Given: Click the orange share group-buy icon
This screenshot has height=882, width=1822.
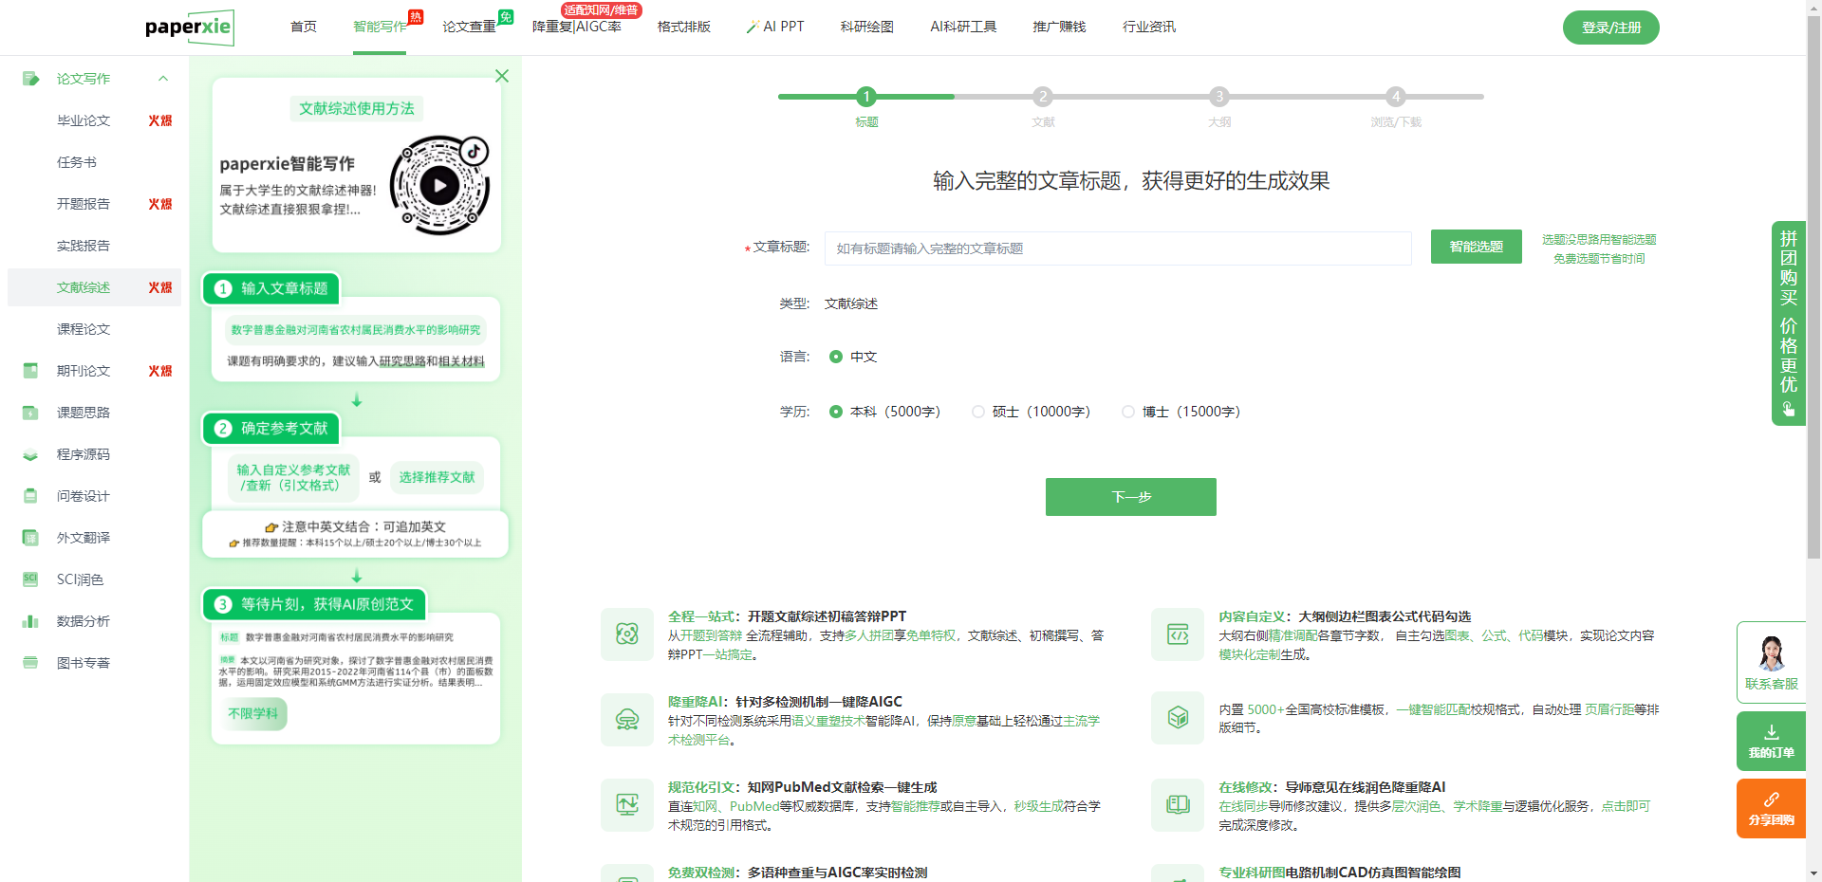Looking at the screenshot, I should coord(1771,799).
